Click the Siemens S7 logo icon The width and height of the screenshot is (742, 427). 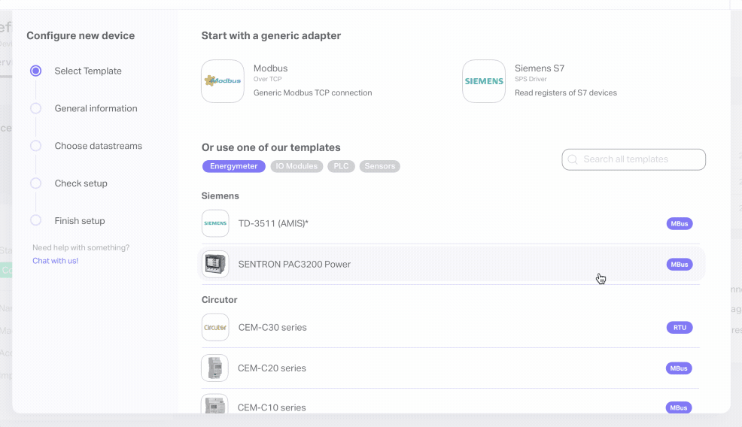[484, 81]
